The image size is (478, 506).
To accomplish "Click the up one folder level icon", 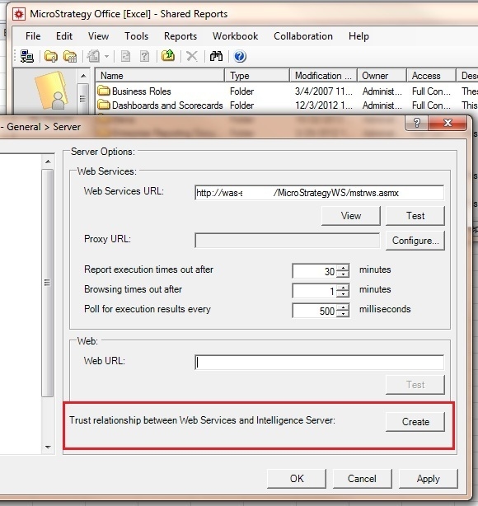I will coord(168,56).
